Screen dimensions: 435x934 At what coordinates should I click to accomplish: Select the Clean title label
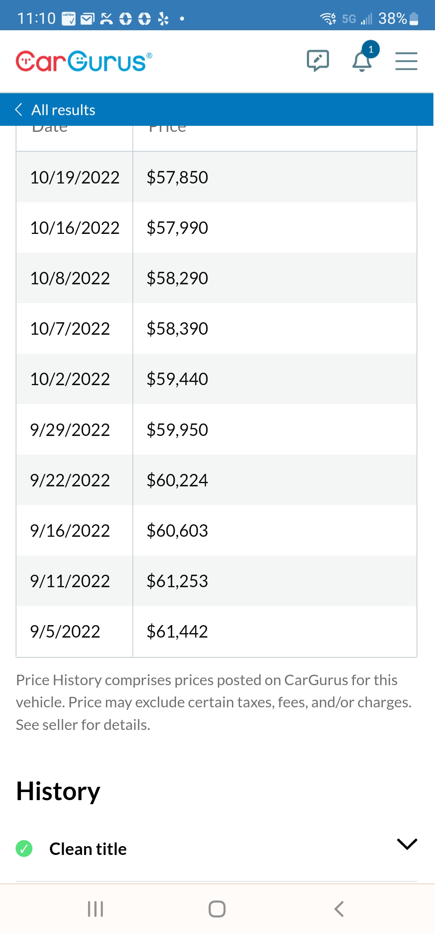click(88, 849)
